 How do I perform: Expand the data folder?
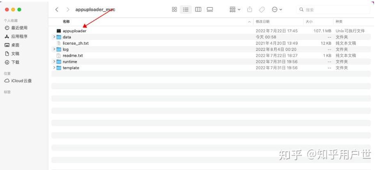(54, 37)
